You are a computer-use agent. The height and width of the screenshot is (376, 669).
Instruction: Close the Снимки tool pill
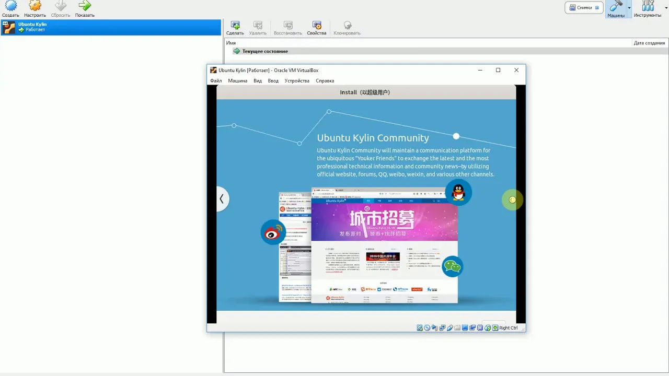tap(597, 8)
